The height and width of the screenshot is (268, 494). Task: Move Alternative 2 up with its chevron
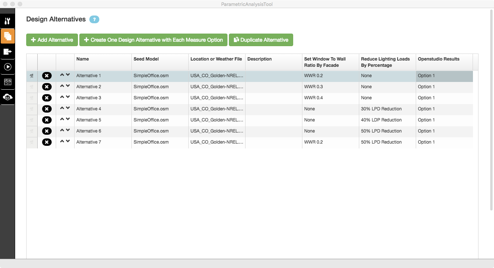[x=62, y=86]
